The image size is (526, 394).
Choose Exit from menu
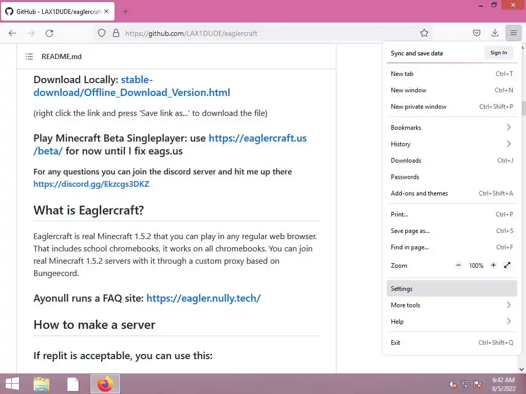click(x=452, y=342)
